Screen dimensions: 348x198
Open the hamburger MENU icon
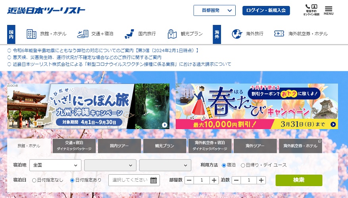[329, 10]
